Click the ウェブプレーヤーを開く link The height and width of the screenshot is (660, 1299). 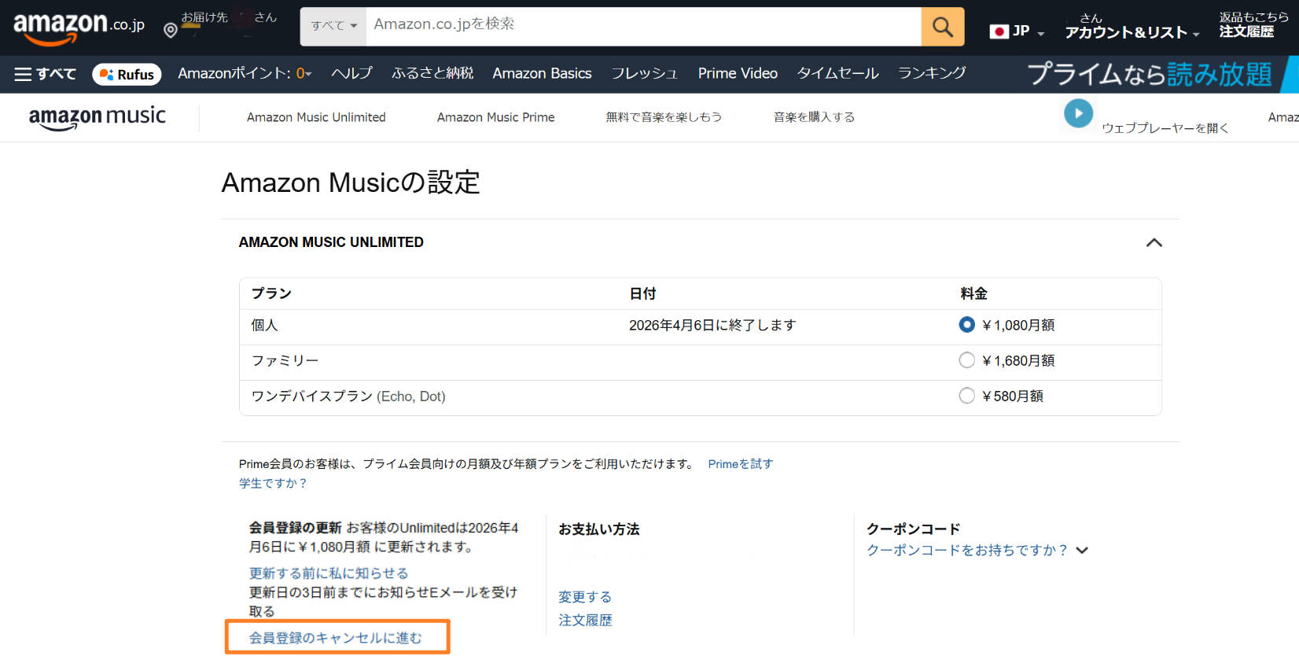click(x=1165, y=128)
